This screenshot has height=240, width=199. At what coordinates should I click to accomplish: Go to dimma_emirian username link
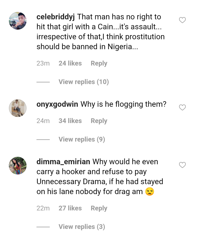click(63, 162)
